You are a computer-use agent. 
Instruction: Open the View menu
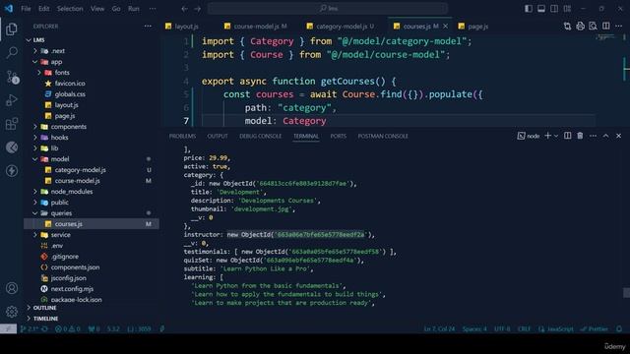(97, 9)
